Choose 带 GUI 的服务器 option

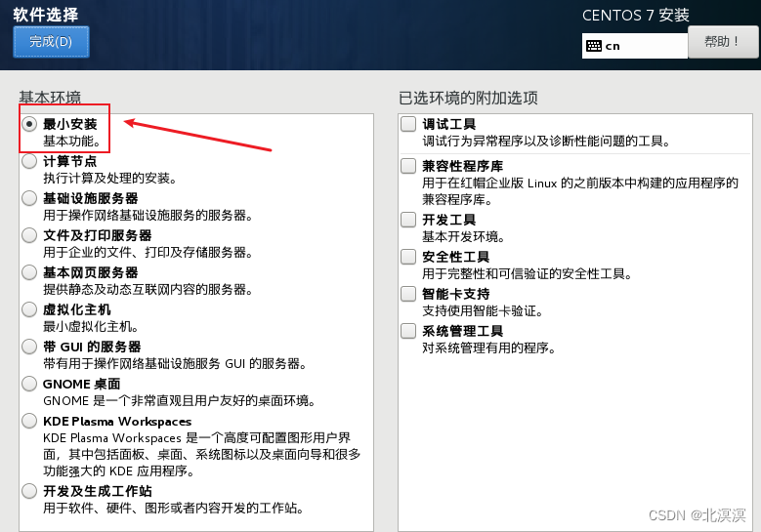[x=29, y=347]
